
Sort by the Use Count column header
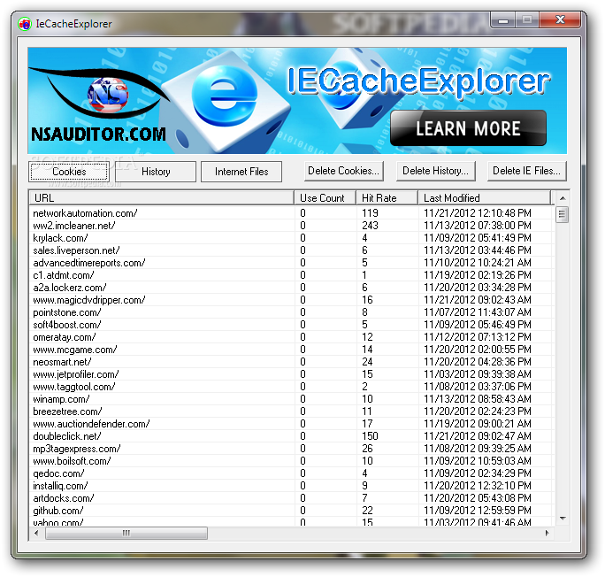pos(325,198)
